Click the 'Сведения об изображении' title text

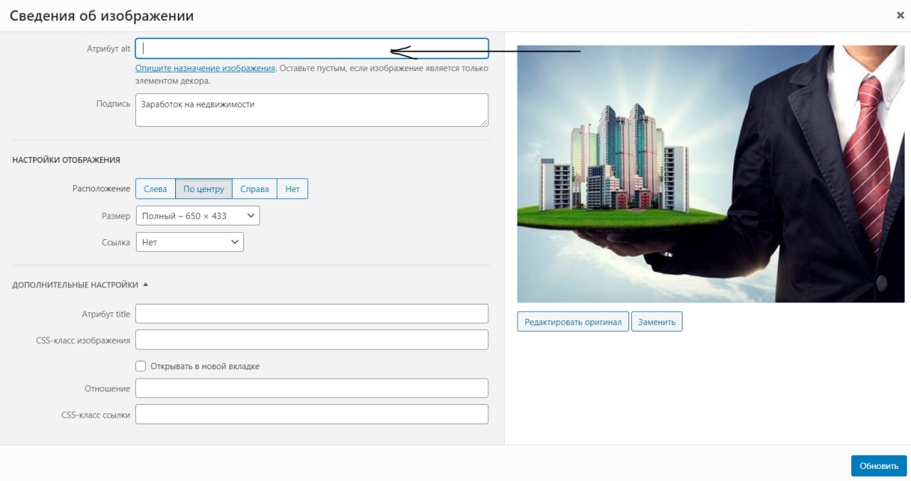coord(102,15)
